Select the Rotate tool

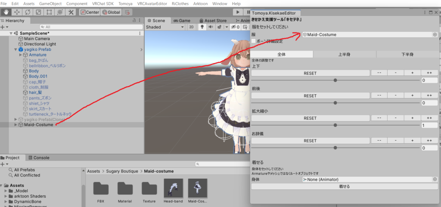click(x=28, y=12)
